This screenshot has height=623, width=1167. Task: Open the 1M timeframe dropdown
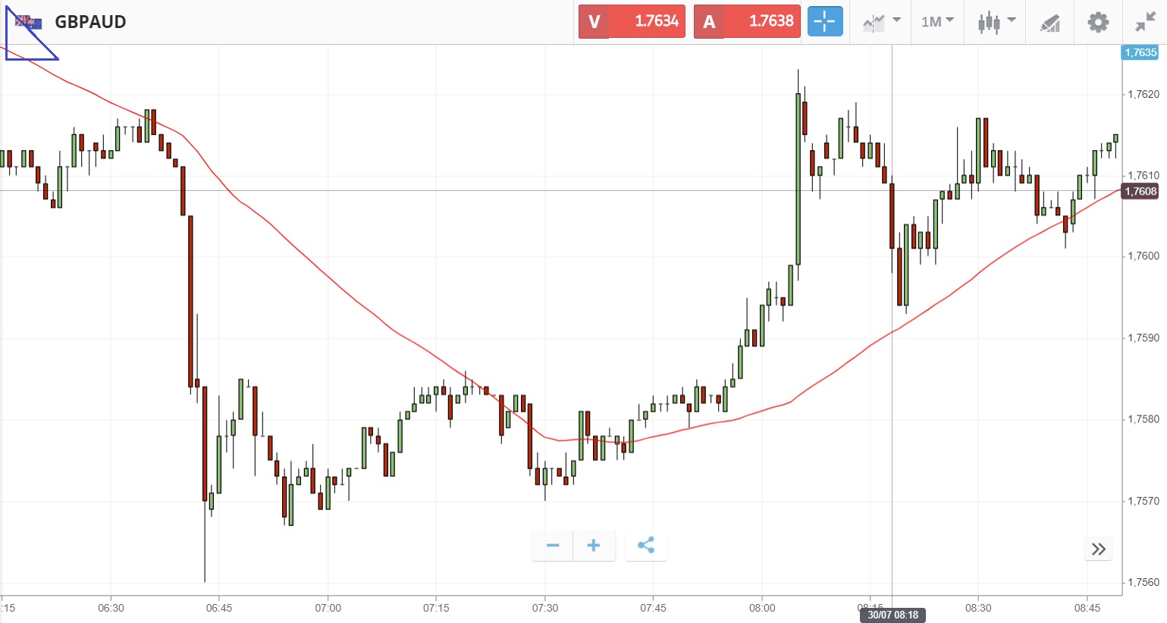point(937,22)
